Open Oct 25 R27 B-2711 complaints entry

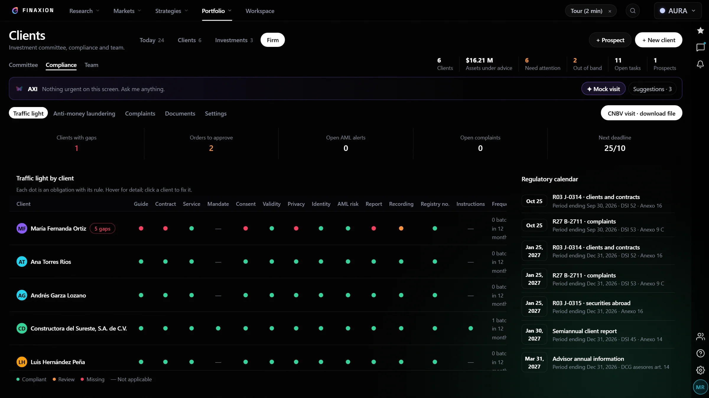click(598, 225)
